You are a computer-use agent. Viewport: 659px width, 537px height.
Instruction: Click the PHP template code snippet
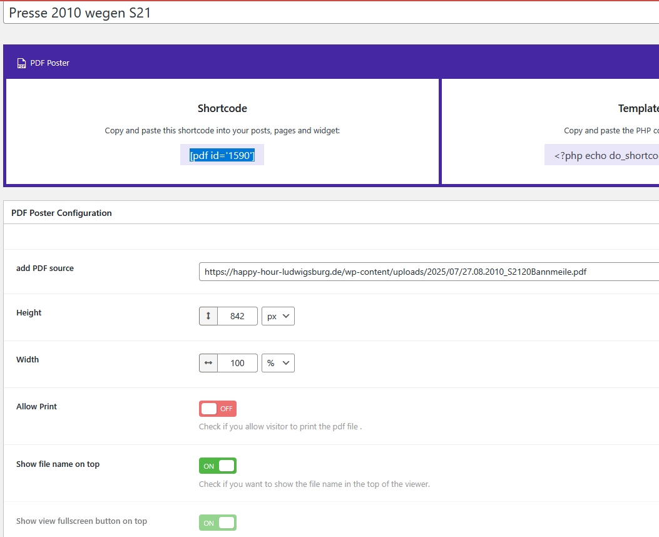click(x=602, y=155)
